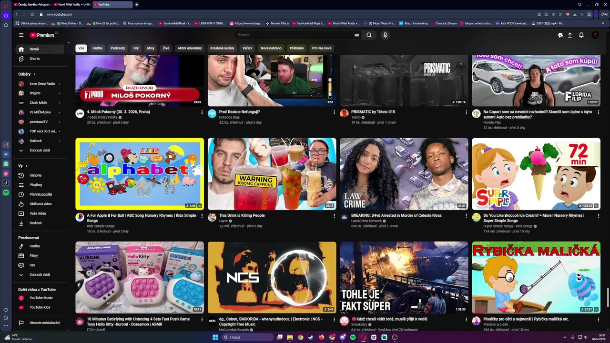Click the page vertical scrollbar thumb

pyautogui.click(x=608, y=298)
